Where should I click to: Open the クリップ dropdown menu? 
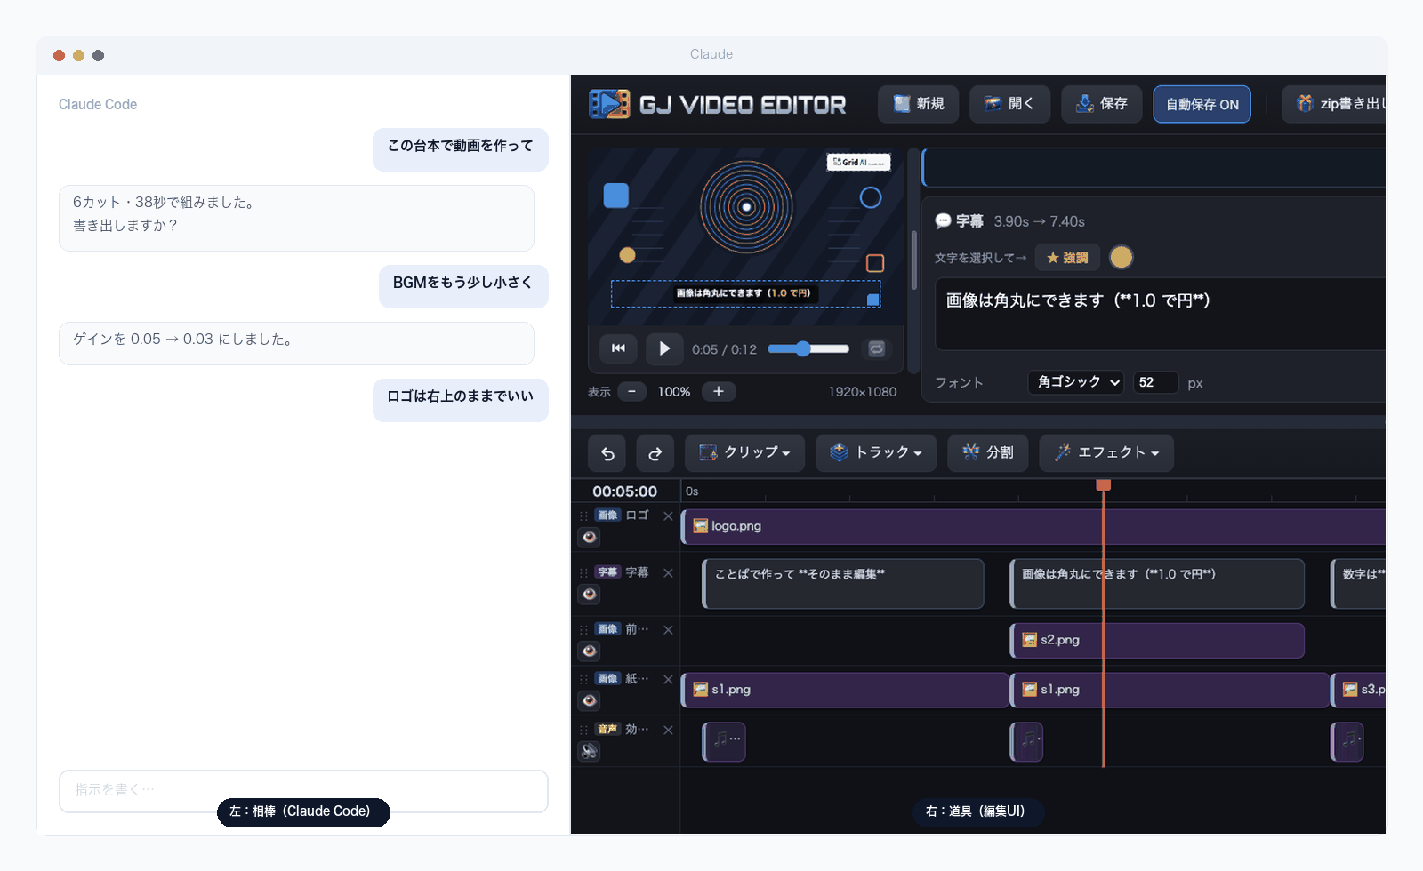(x=745, y=453)
